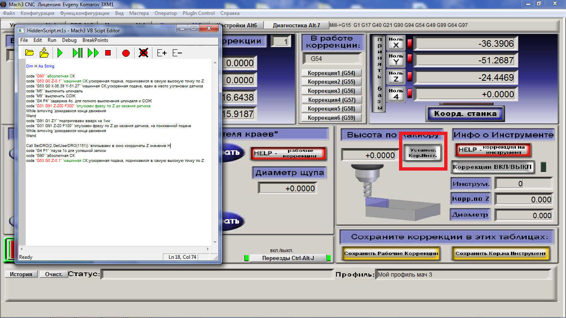Zero the Y axis with Ноль Y
This screenshot has width=566, height=318.
coord(396,60)
